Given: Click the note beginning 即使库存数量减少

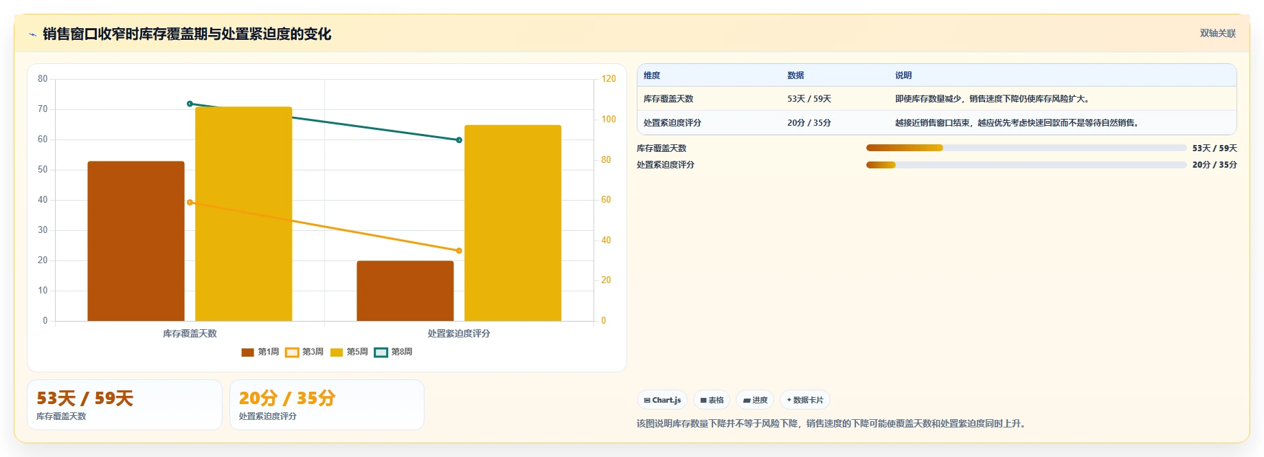Looking at the screenshot, I should 993,99.
